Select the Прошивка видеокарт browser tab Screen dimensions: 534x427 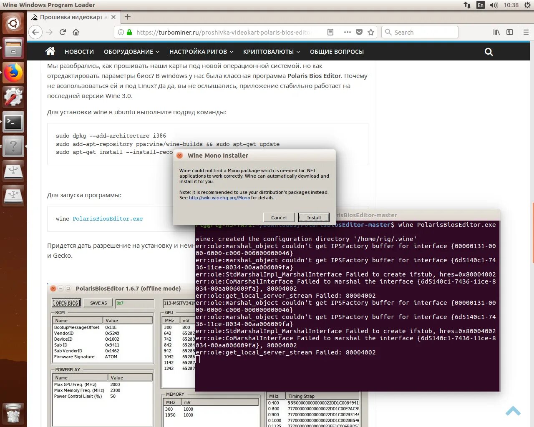[74, 17]
